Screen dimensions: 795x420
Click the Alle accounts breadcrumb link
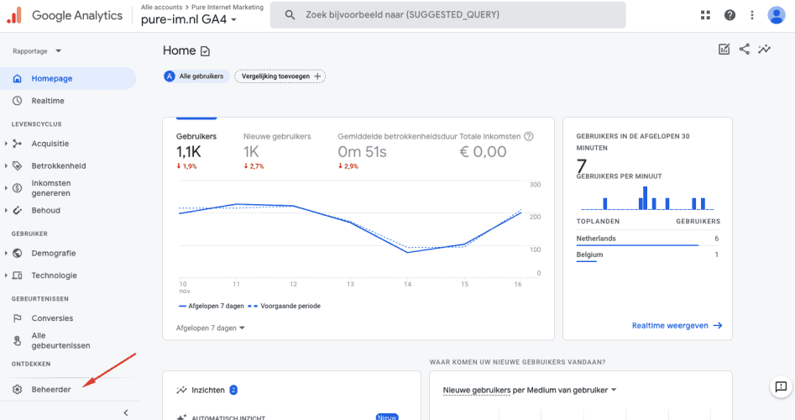tap(161, 7)
